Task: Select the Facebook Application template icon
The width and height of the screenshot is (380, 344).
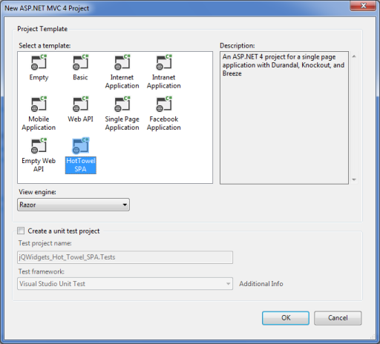Action: coord(164,104)
